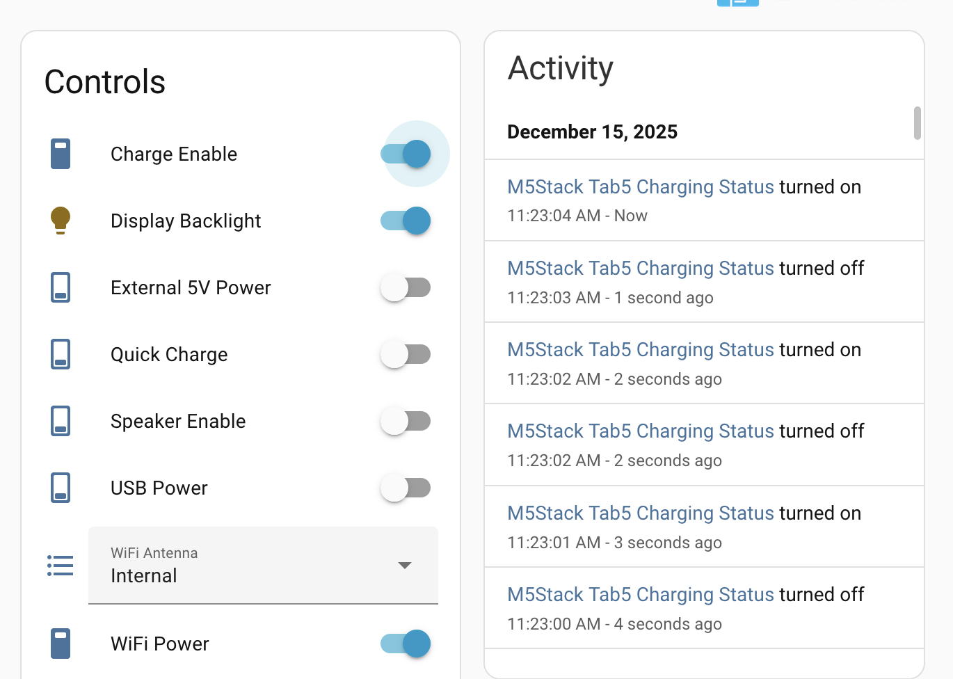Click the Charge Enable switch icon
The width and height of the screenshot is (953, 679).
coord(61,154)
